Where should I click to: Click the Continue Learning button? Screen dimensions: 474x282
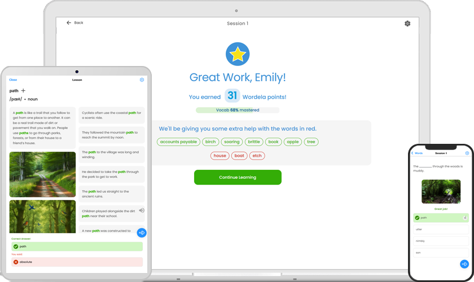pos(238,177)
